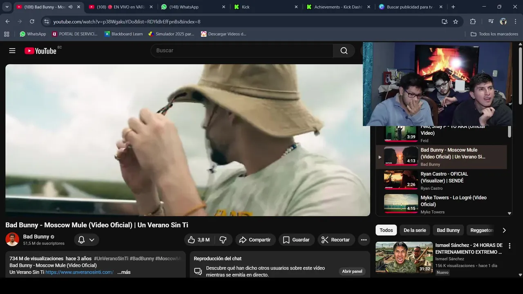Save the video with Guardar
Image resolution: width=523 pixels, height=294 pixels.
(x=297, y=240)
